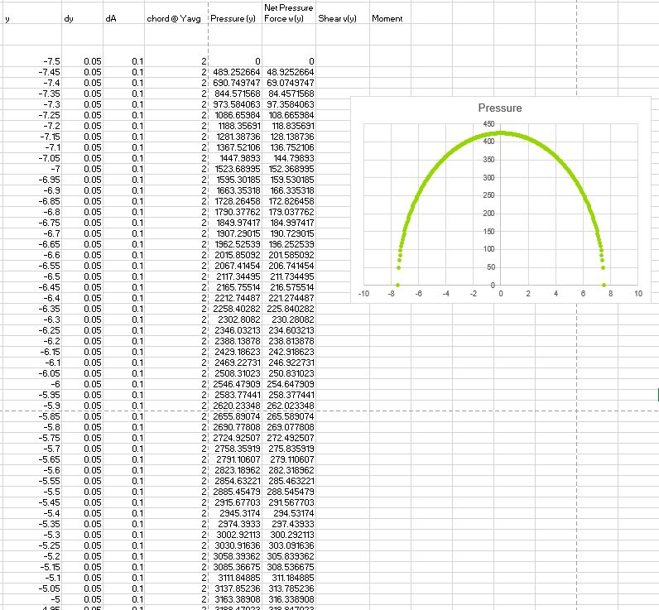Select pressure cell 1728.26458
Screen dimensions: 659x610
235,201
